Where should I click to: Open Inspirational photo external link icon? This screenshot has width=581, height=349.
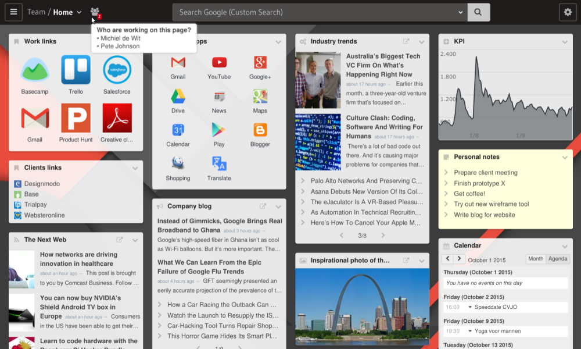(406, 261)
